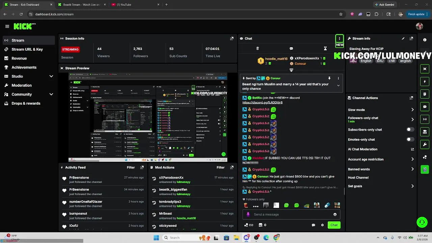Pop out the Mod Actions panel
The height and width of the screenshot is (243, 432).
[x=232, y=167]
